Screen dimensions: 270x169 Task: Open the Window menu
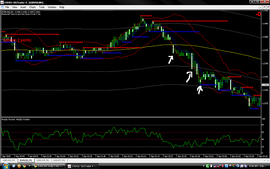pos(52,7)
